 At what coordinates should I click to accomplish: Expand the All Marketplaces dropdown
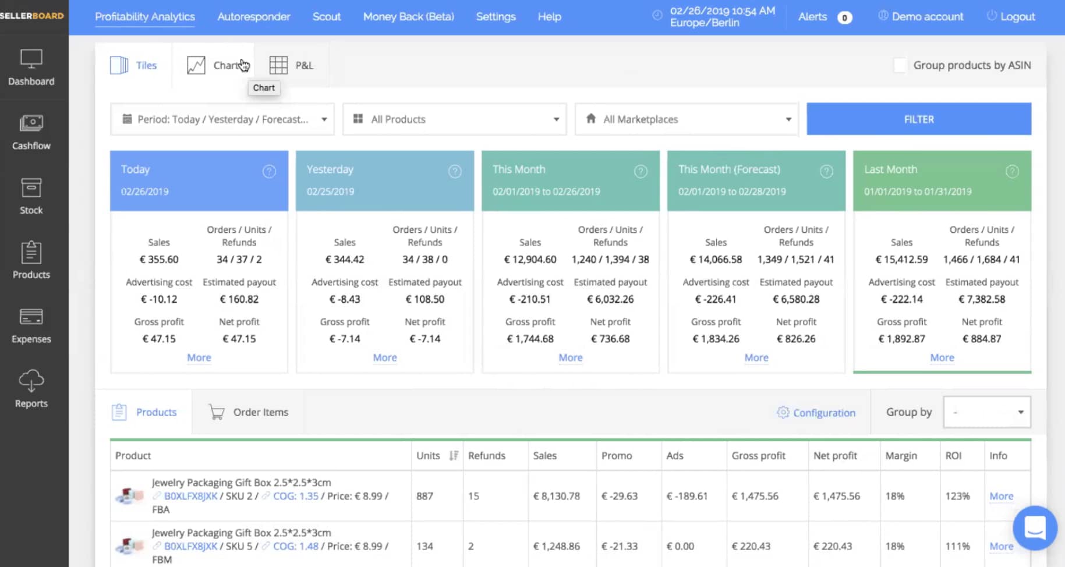tap(687, 119)
